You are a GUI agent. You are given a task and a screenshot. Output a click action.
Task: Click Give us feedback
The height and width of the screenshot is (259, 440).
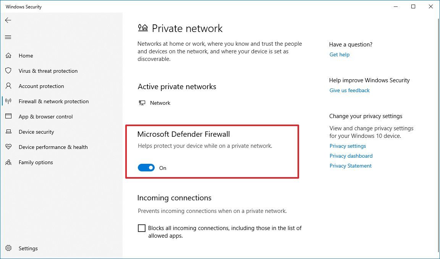click(349, 90)
